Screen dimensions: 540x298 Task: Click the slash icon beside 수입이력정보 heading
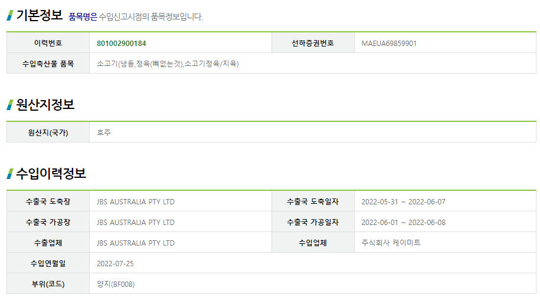pyautogui.click(x=10, y=174)
